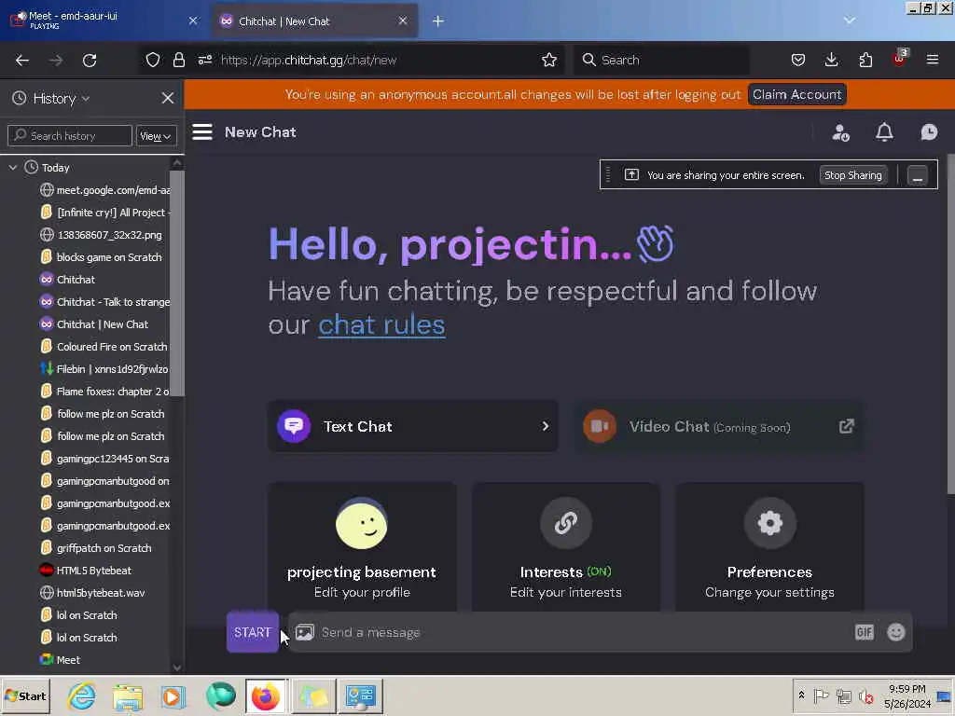Open the Interests card
The image size is (955, 716).
point(566,546)
